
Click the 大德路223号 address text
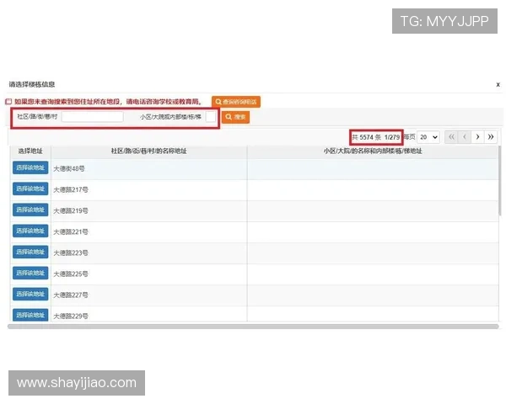(x=70, y=252)
